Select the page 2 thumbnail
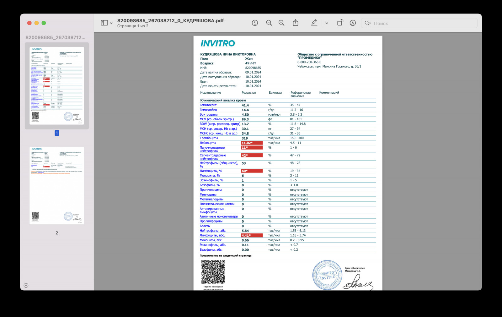This screenshot has height=317, width=502. [57, 186]
